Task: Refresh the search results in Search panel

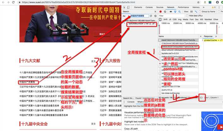Action: coord(151,15)
